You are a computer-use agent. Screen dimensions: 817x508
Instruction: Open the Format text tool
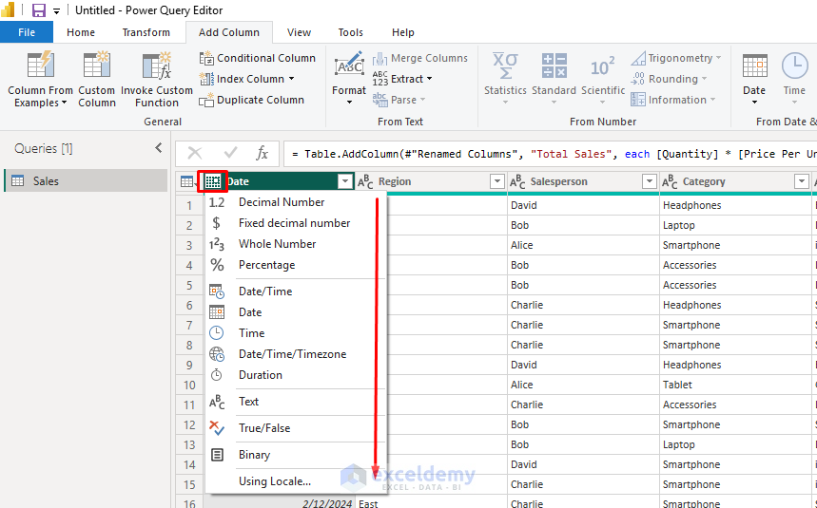pyautogui.click(x=349, y=78)
